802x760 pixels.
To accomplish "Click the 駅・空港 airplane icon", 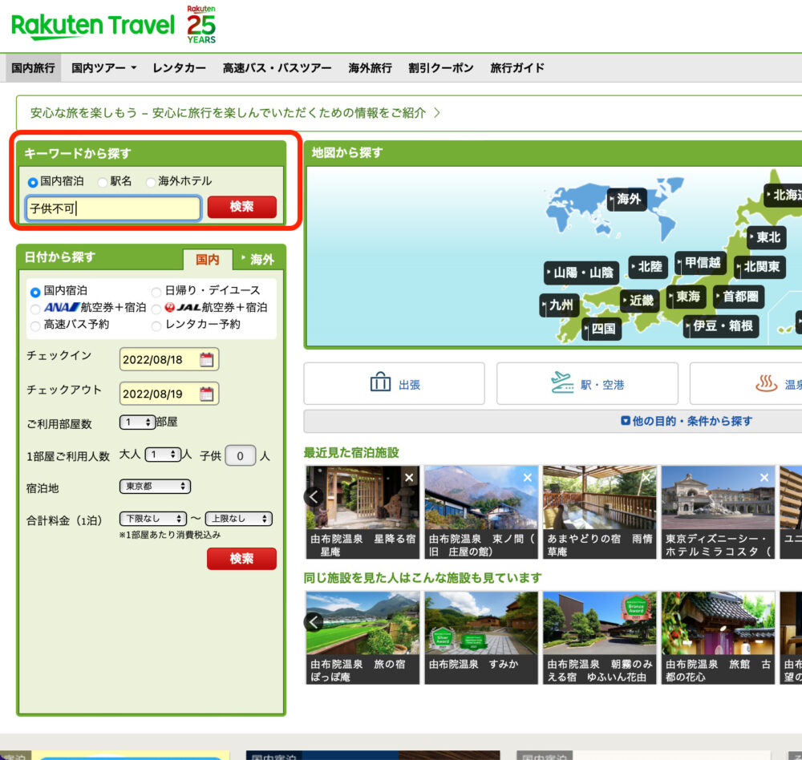I will point(562,383).
